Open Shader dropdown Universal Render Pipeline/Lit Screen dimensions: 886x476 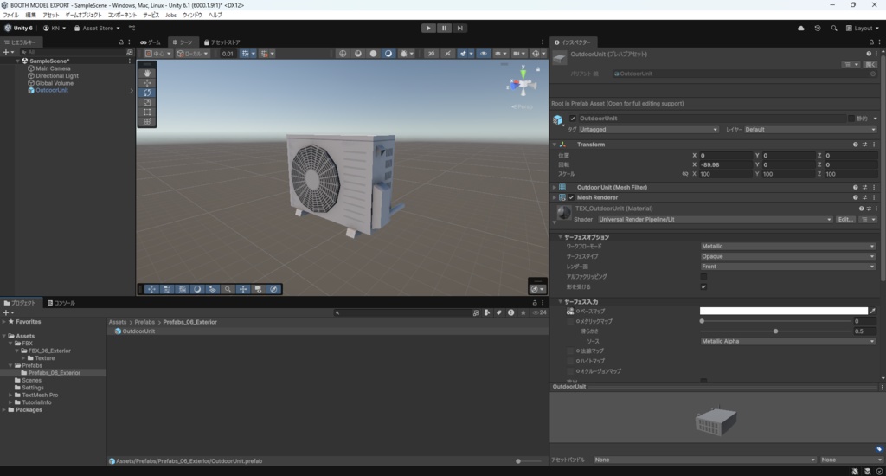(715, 219)
